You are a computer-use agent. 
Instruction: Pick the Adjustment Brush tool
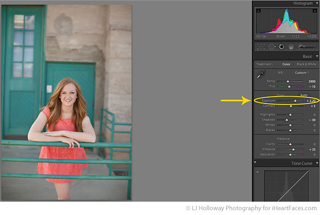pos(307,46)
